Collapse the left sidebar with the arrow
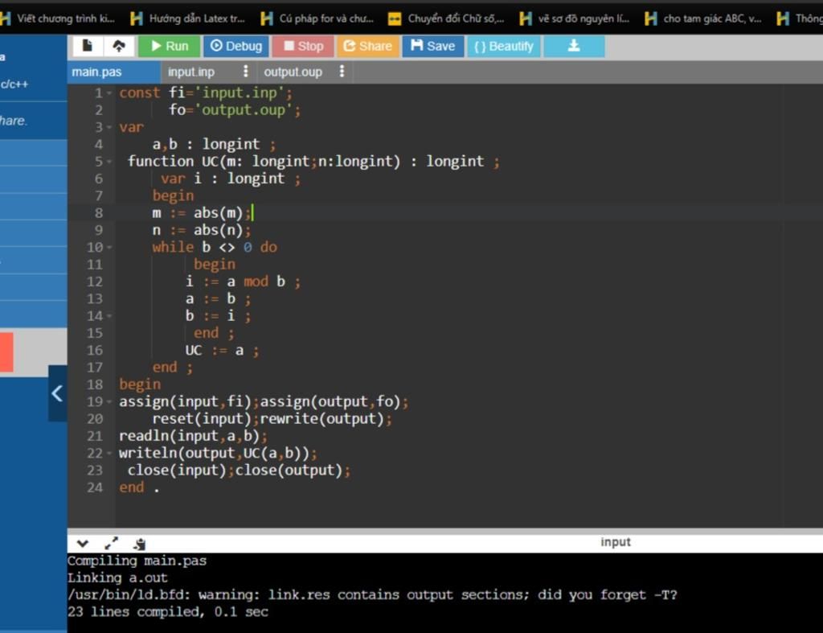Screen dimensions: 823x633 point(57,393)
